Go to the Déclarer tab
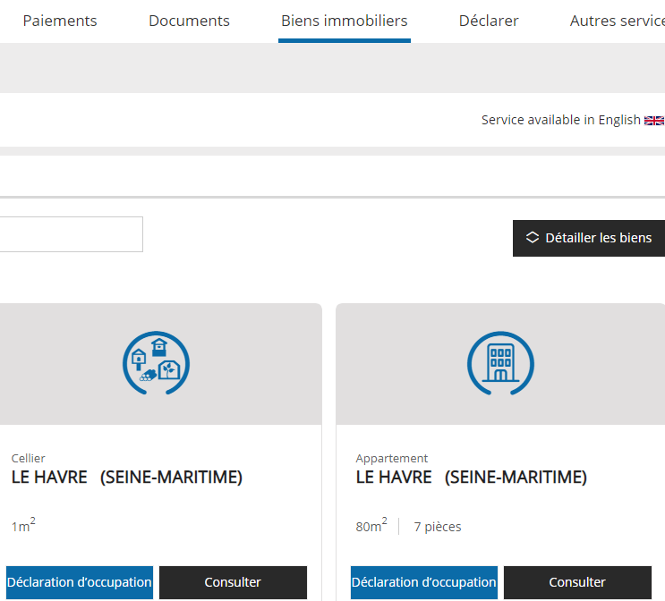Screen dimensions: 665x601 point(489,21)
